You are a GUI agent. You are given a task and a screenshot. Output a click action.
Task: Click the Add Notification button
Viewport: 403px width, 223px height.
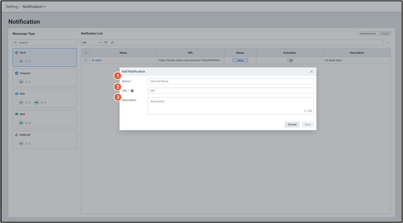point(368,34)
